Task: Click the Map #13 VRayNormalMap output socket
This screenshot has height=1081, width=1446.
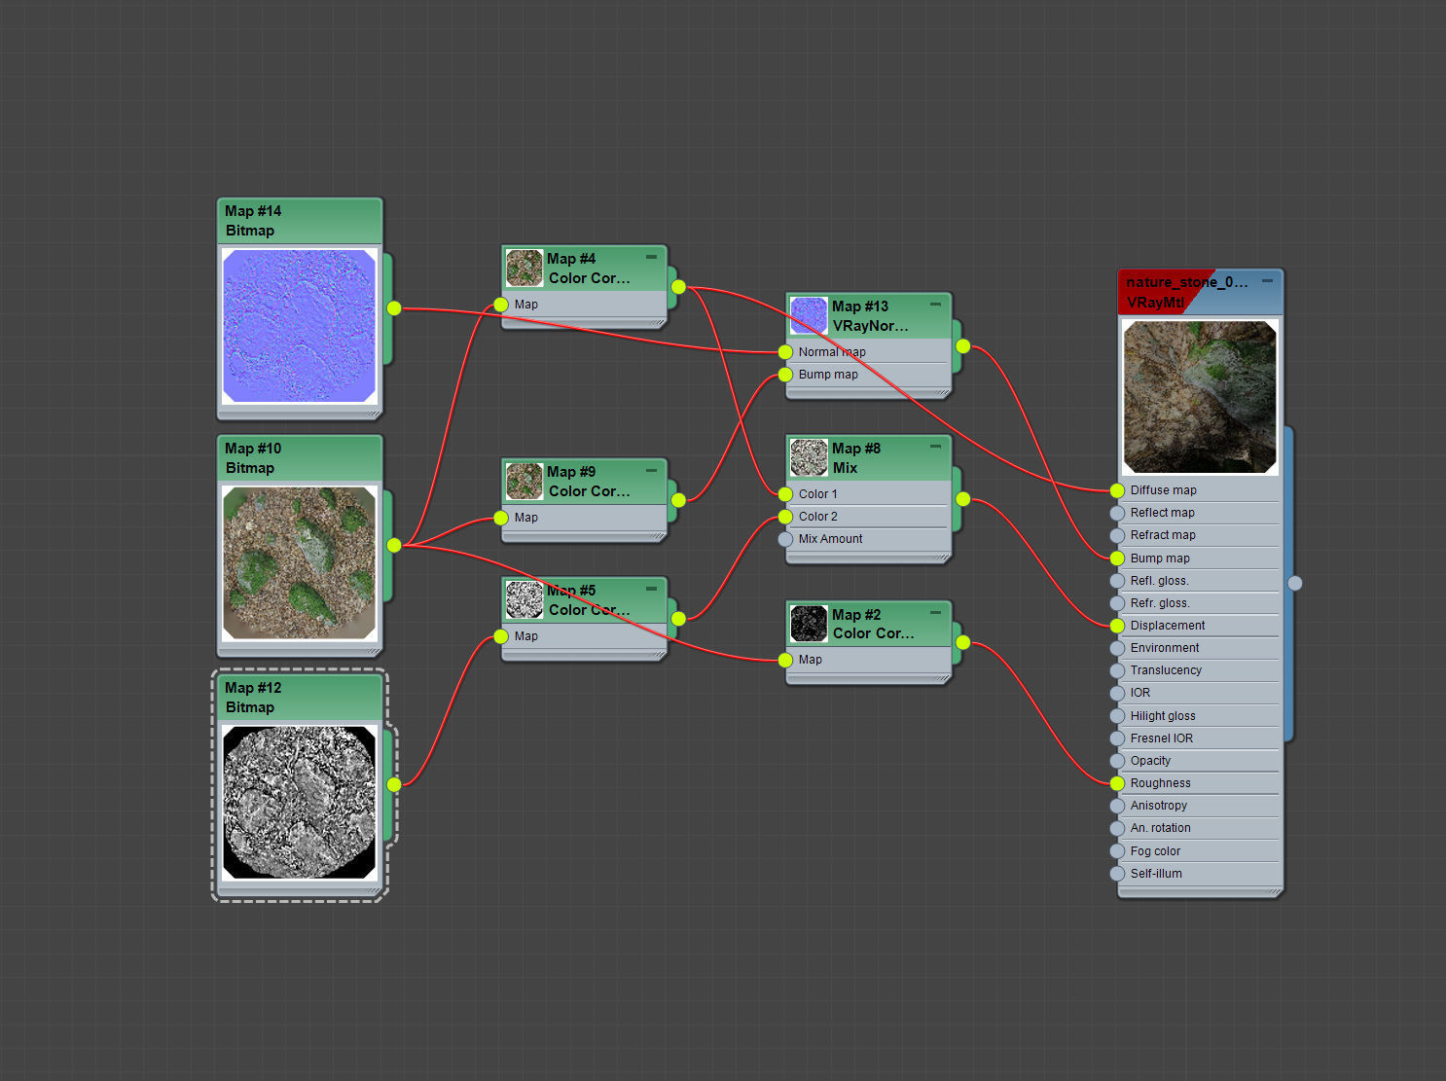Action: pos(962,346)
